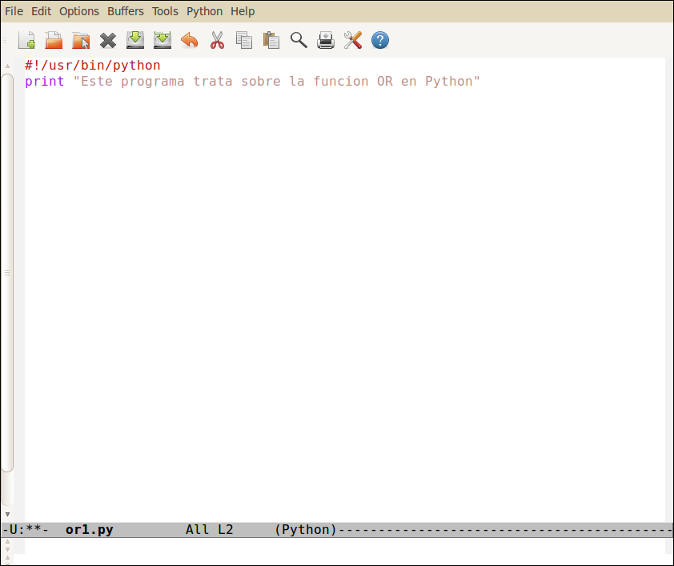Open the Buffers menu
Image resolution: width=674 pixels, height=566 pixels.
click(126, 11)
